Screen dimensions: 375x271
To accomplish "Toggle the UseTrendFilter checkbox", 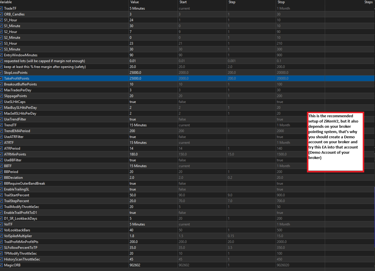I will [x=1, y=119].
